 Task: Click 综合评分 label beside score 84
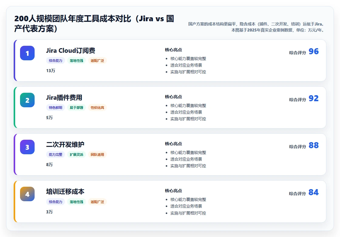tap(297, 193)
